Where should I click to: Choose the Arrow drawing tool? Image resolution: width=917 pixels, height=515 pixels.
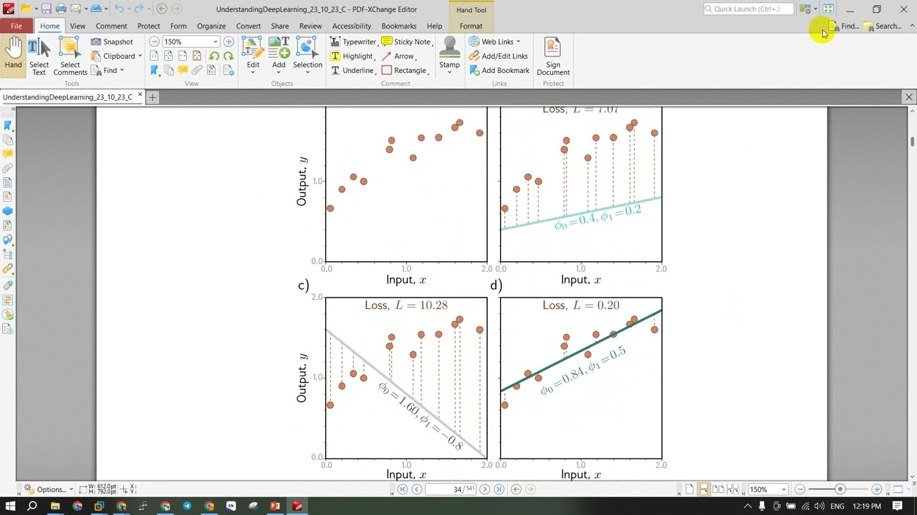(398, 57)
